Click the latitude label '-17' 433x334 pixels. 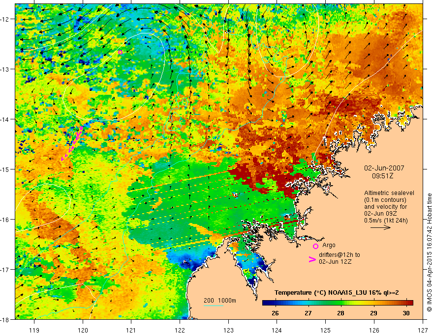(6, 270)
